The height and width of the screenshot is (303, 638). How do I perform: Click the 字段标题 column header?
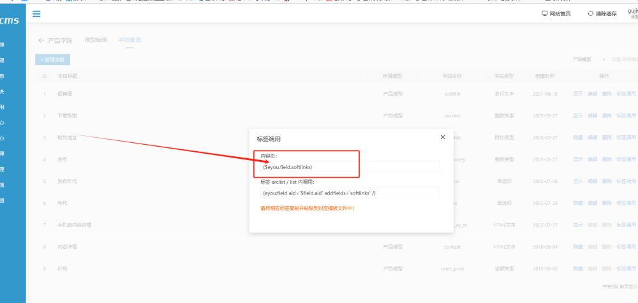coord(67,76)
